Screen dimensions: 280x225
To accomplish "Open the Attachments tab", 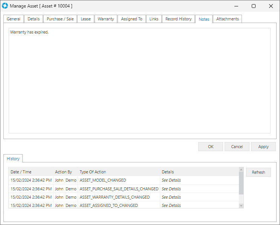I will point(227,19).
